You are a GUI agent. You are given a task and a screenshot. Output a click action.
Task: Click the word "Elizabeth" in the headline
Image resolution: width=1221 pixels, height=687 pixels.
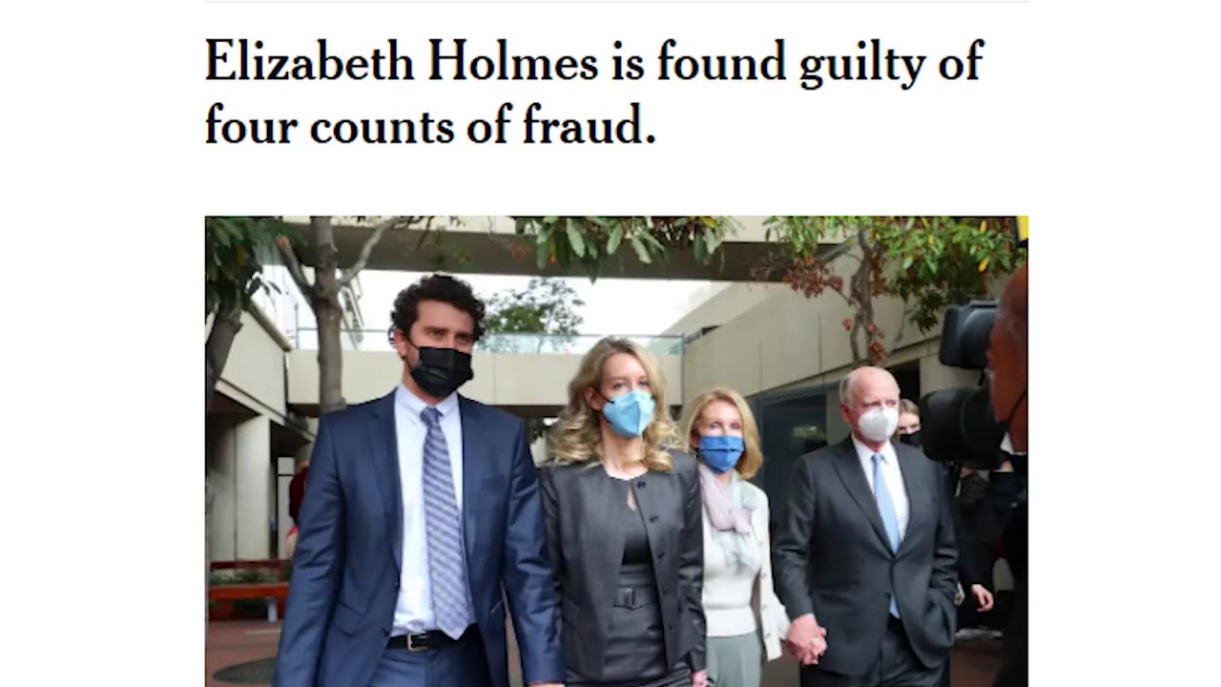pyautogui.click(x=309, y=62)
